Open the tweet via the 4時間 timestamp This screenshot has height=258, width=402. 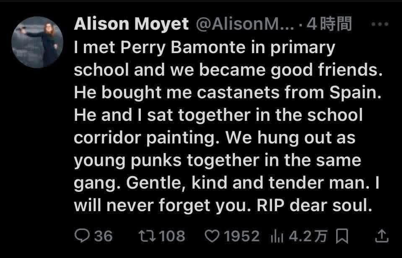click(329, 25)
